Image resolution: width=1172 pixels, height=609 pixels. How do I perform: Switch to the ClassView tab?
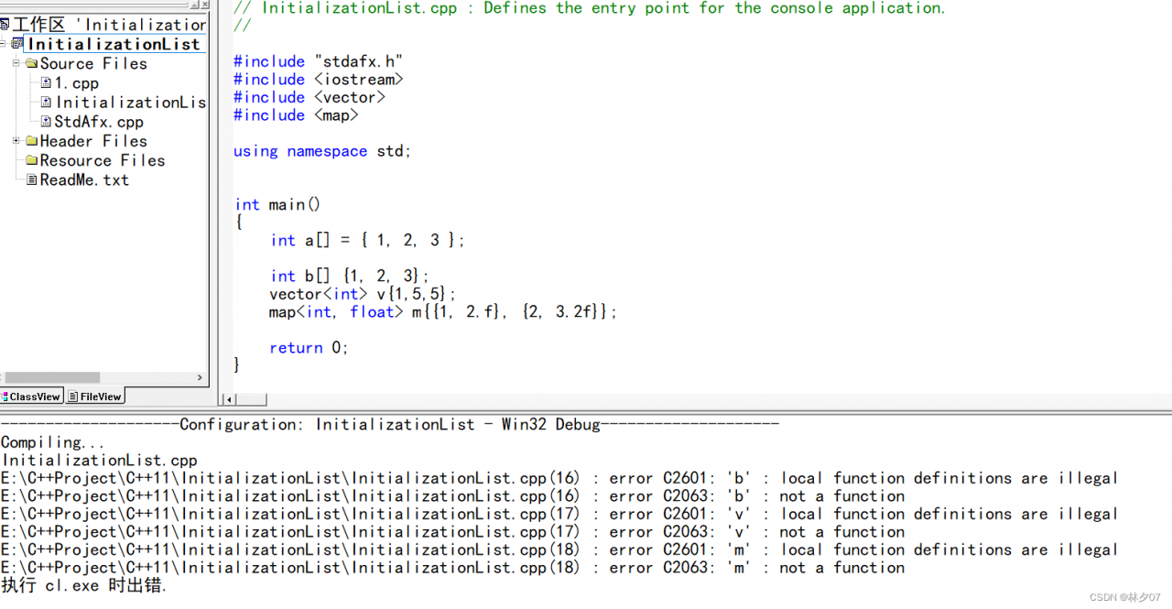pyautogui.click(x=32, y=397)
